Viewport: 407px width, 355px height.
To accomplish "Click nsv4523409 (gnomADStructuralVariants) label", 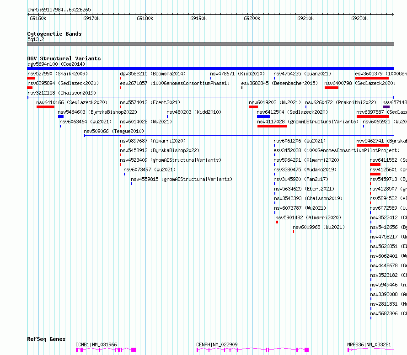I will pyautogui.click(x=171, y=160).
